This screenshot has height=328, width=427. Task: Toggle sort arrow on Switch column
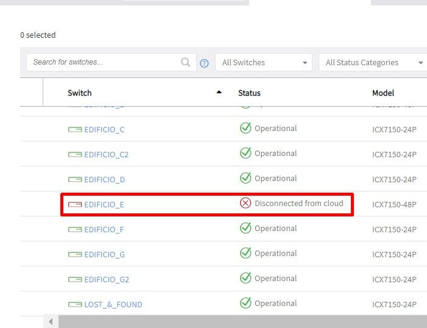pyautogui.click(x=219, y=93)
